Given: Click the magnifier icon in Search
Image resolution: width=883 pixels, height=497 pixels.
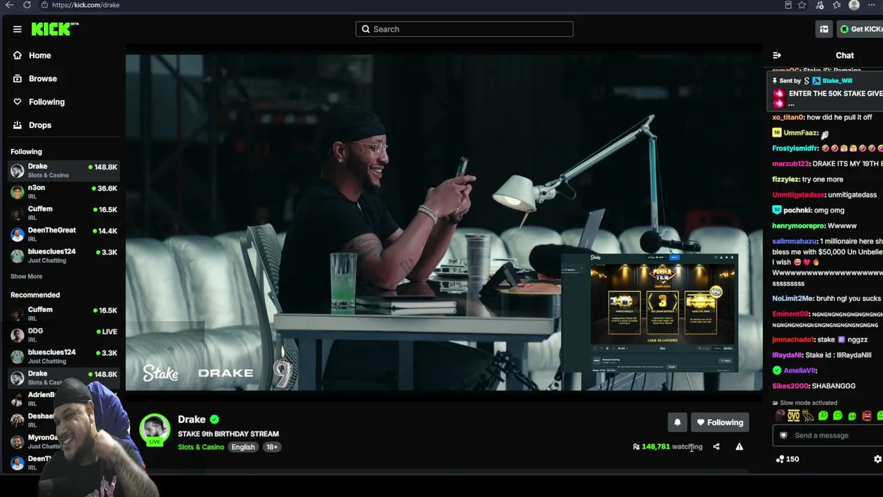Looking at the screenshot, I should [x=366, y=29].
